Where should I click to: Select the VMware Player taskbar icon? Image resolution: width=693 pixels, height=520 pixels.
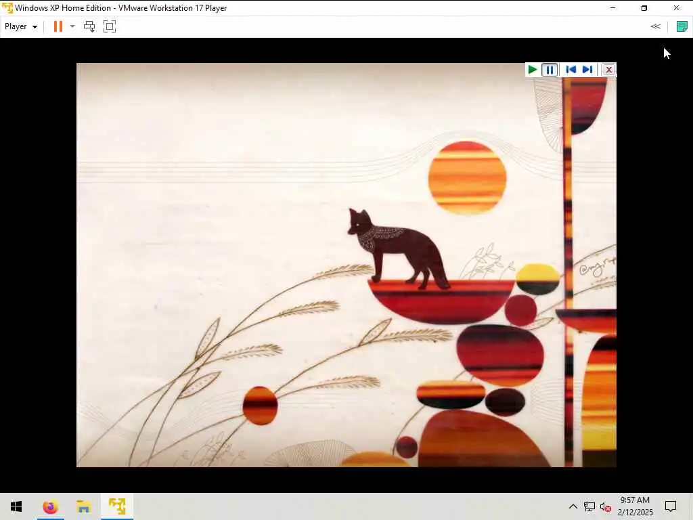[117, 506]
